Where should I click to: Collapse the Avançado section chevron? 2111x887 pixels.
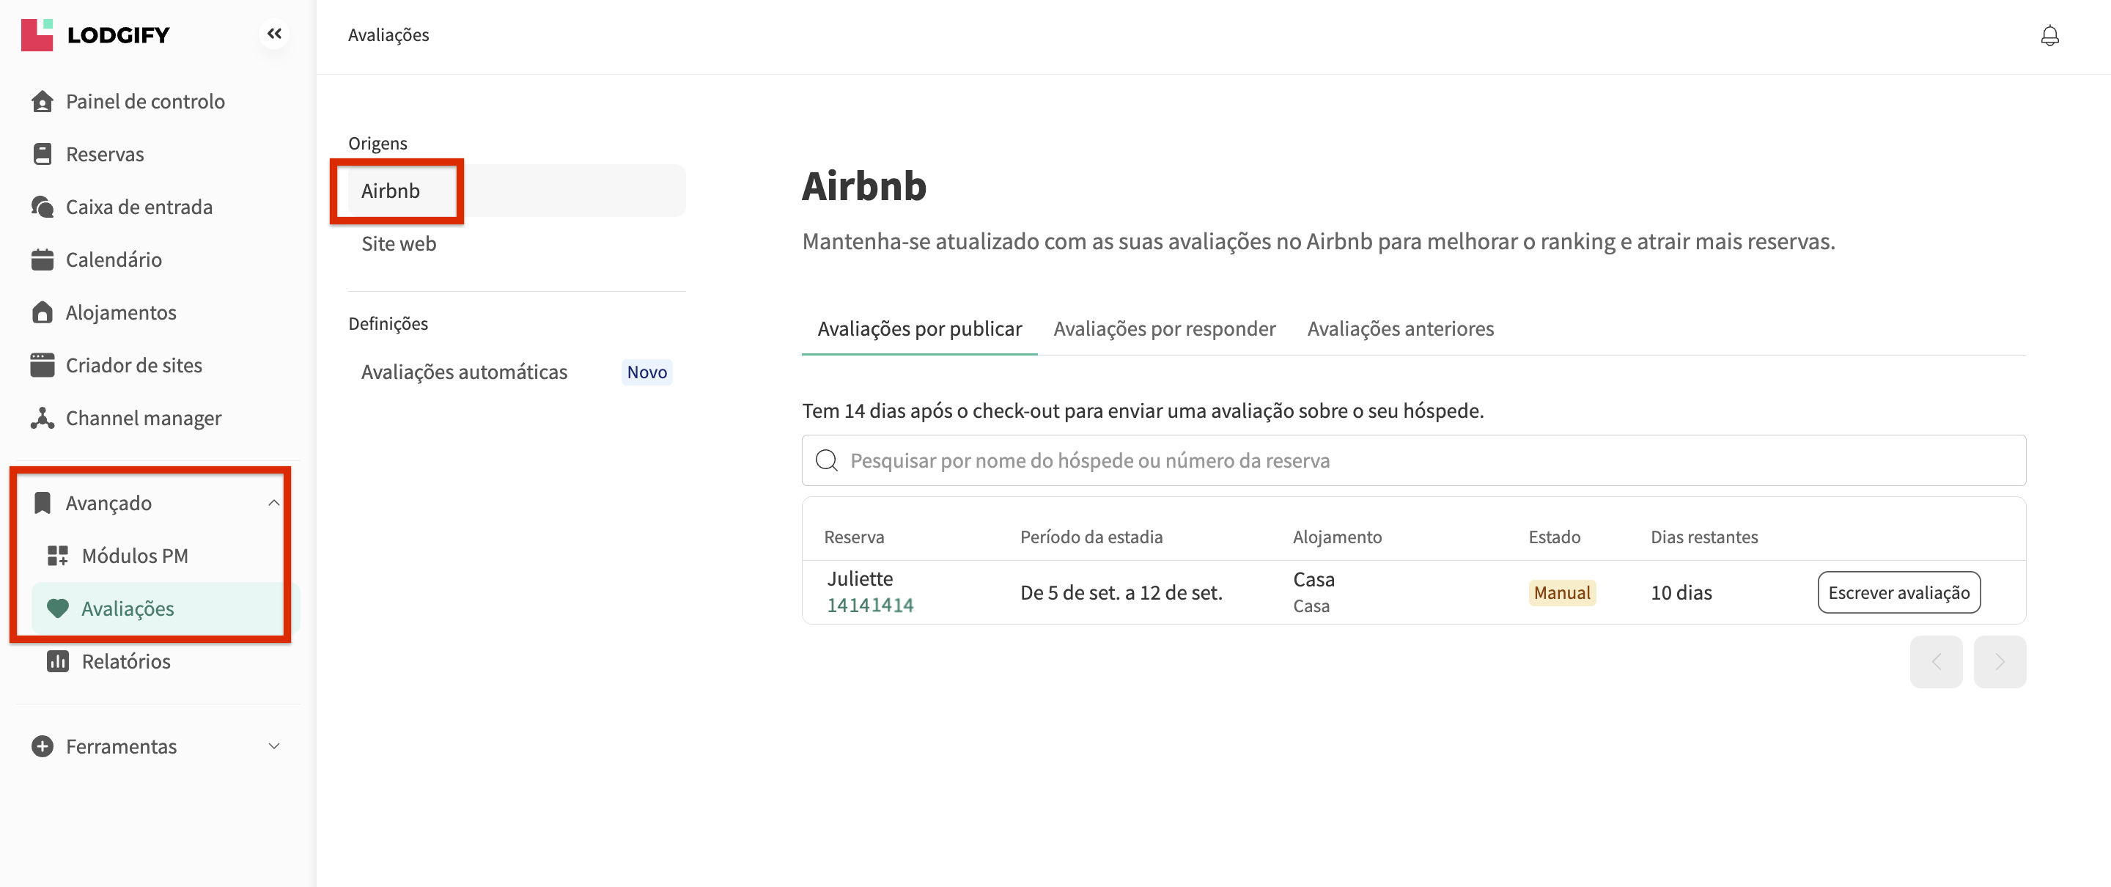tap(273, 503)
